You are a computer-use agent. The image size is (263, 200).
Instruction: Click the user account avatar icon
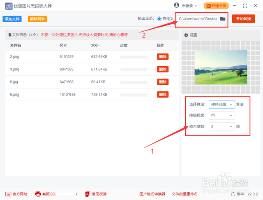point(176,5)
